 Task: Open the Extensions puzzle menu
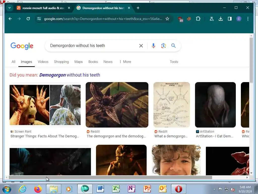[x=198, y=19]
